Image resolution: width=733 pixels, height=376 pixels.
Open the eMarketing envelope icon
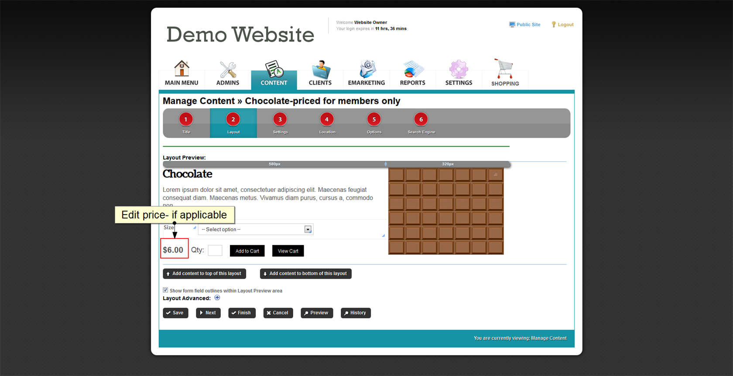point(367,69)
